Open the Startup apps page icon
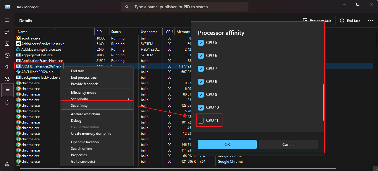 tap(7, 67)
